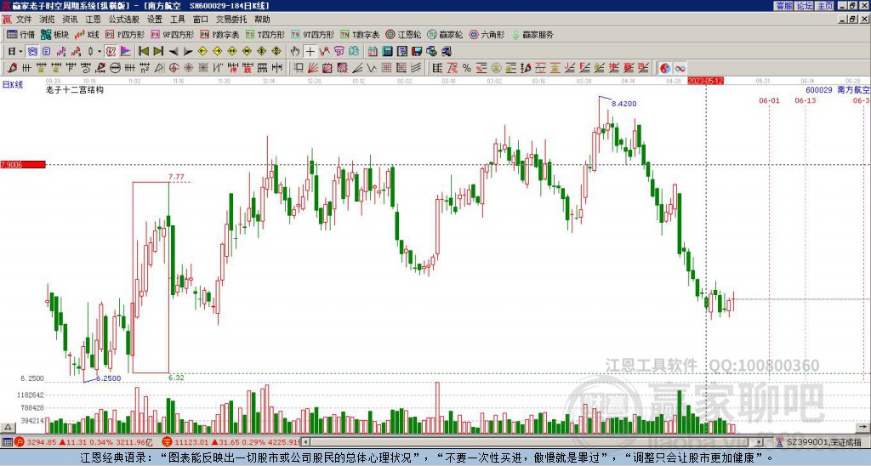Open the 交易委托 menu

click(x=231, y=20)
